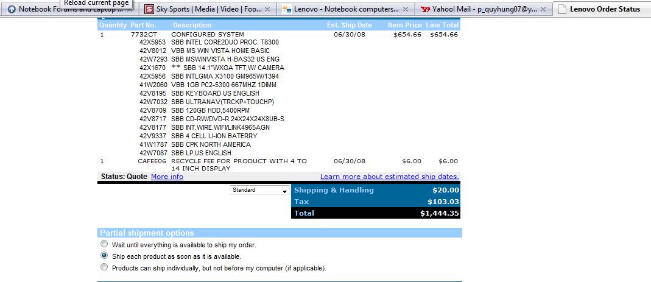Click part number 7732CT
Screen dimensions: 651x282
point(144,35)
